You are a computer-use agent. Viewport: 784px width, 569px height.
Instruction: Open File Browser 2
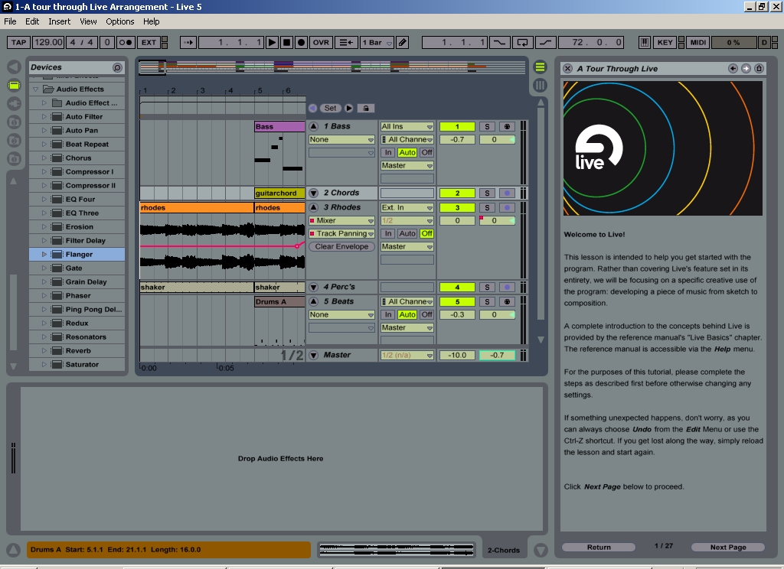(x=14, y=141)
